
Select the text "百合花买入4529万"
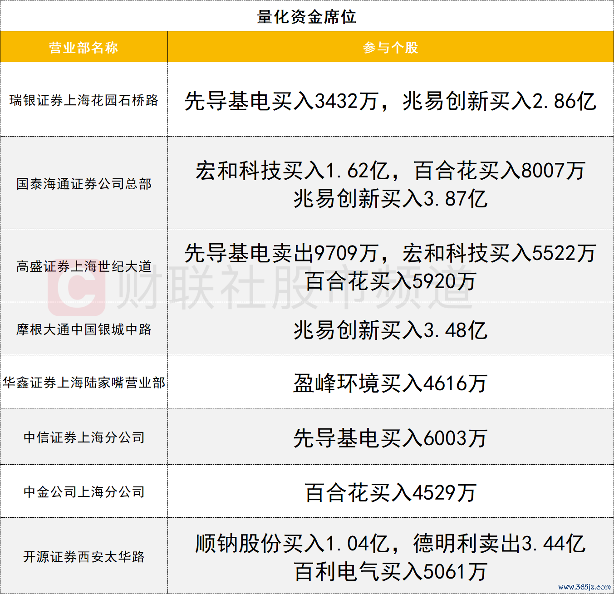click(x=391, y=492)
